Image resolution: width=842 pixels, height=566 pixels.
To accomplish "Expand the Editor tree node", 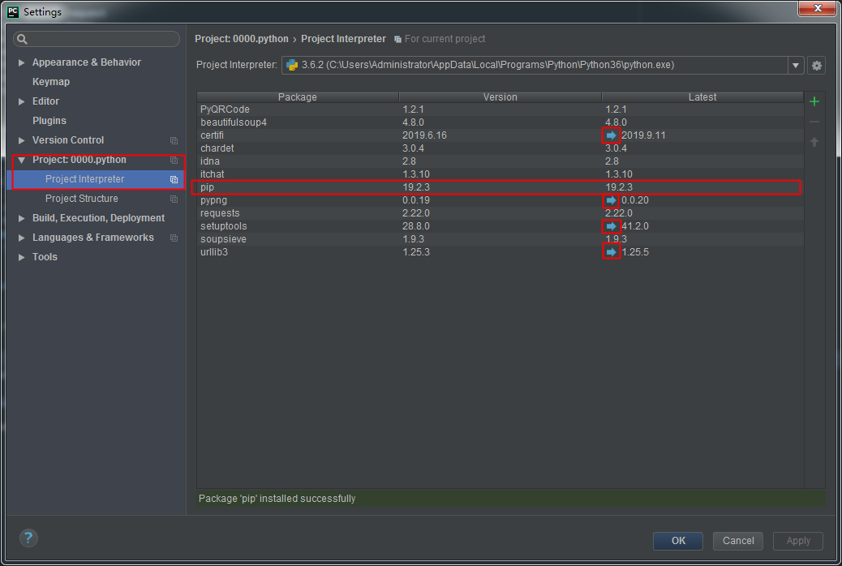I will (x=20, y=101).
